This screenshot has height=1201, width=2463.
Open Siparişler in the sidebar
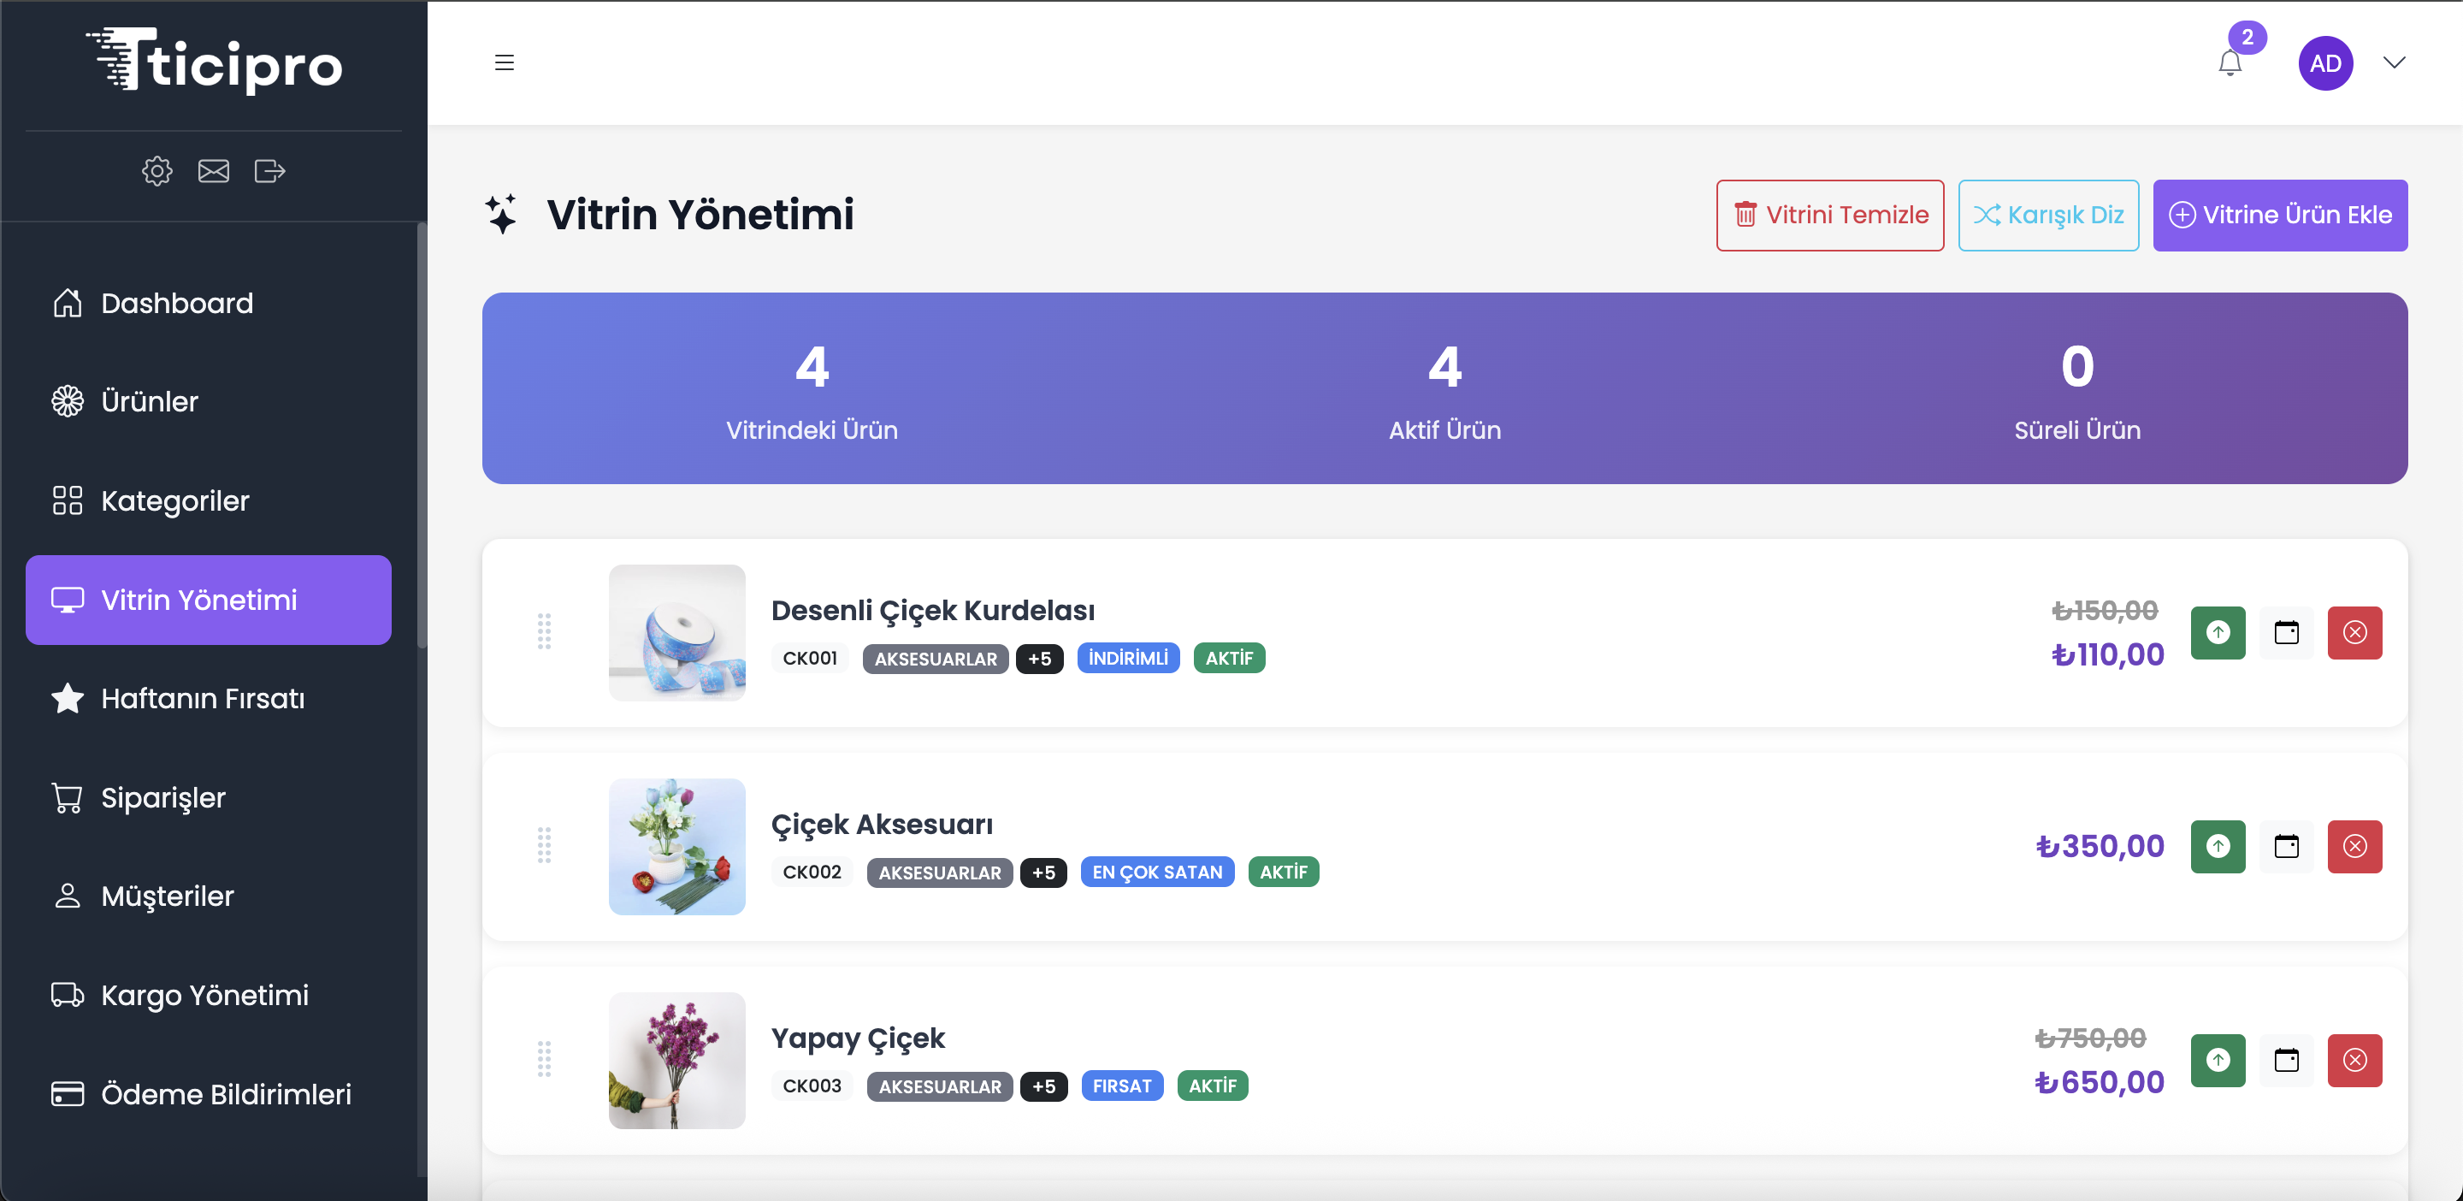pyautogui.click(x=162, y=797)
